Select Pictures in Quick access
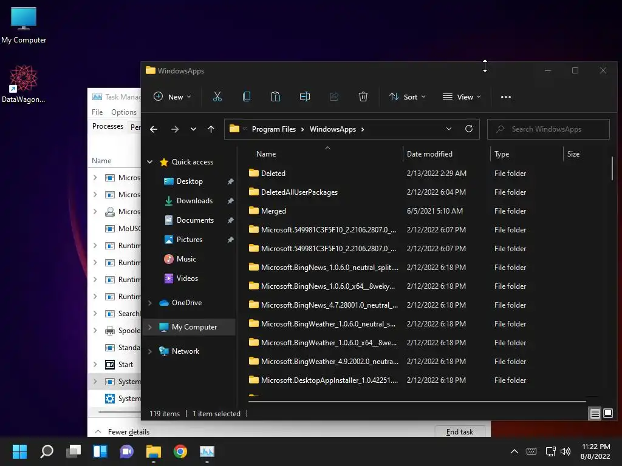The image size is (622, 466). click(x=190, y=240)
